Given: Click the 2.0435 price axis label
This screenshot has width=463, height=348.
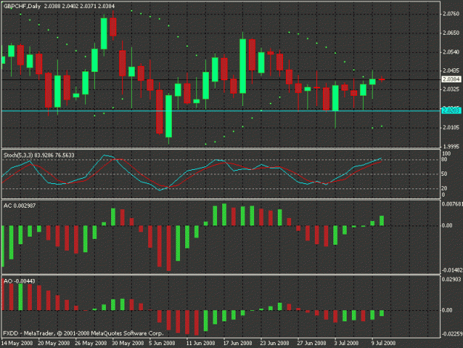Looking at the screenshot, I should [451, 70].
